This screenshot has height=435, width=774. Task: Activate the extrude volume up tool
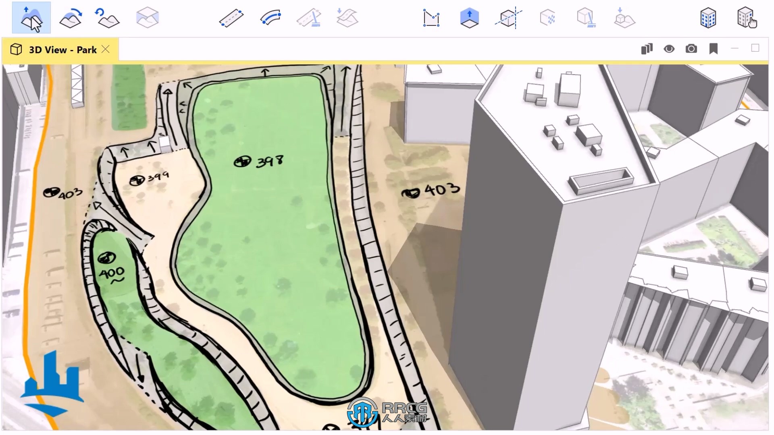pos(469,19)
